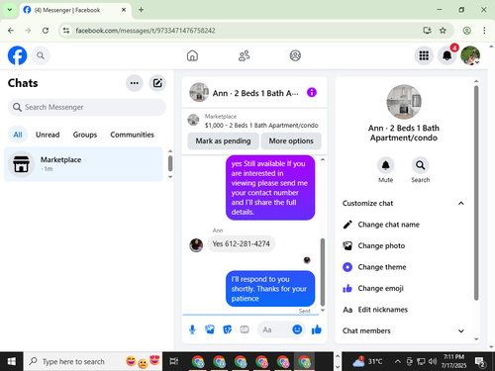Click the Facebook search magnifier icon
Image resolution: width=495 pixels, height=371 pixels.
41,55
